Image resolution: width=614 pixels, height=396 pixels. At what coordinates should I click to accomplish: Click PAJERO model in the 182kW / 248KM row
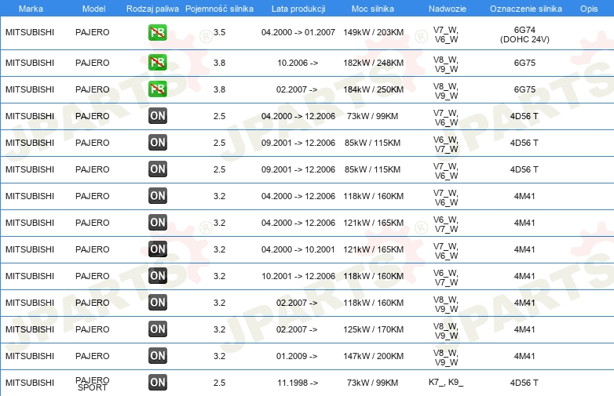93,63
